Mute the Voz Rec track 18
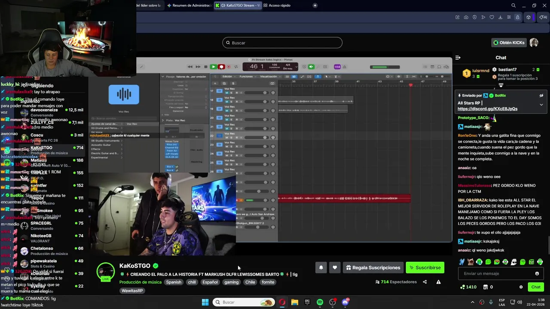This screenshot has height=309, width=550. [x=226, y=102]
